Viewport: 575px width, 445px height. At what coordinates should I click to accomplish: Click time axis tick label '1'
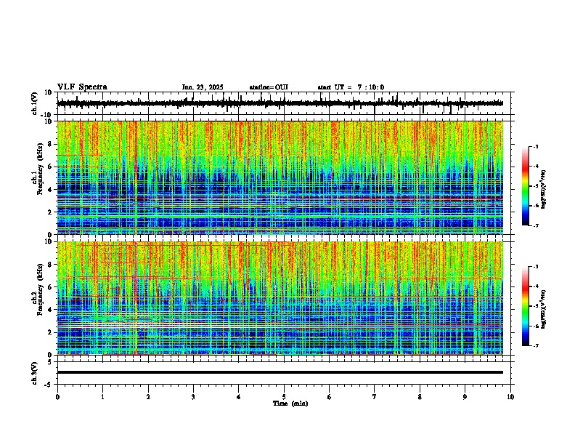tap(102, 397)
